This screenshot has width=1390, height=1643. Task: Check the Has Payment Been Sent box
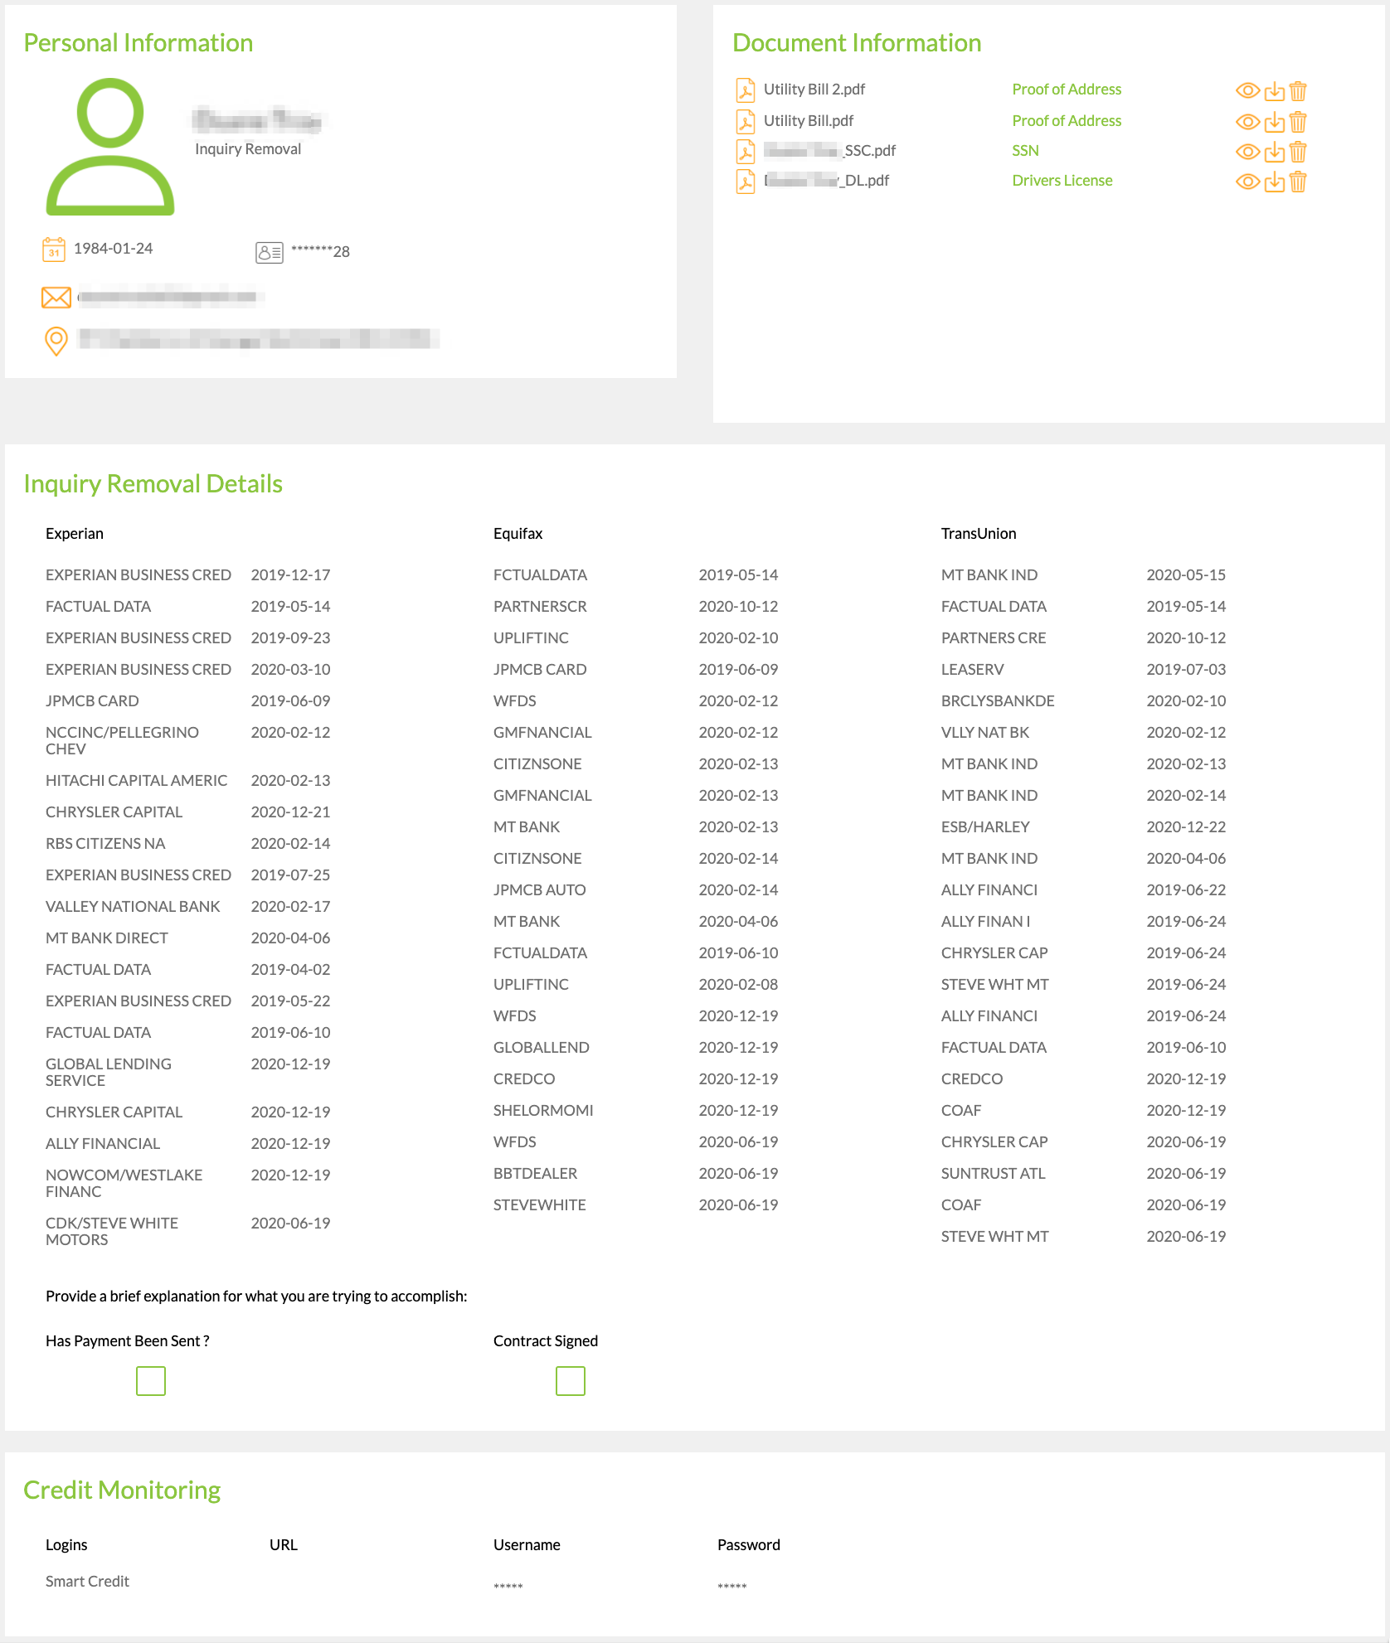(151, 1381)
